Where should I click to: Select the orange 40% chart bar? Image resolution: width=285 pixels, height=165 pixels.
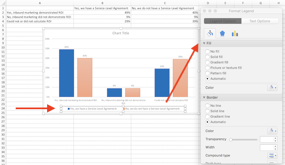click(x=85, y=77)
